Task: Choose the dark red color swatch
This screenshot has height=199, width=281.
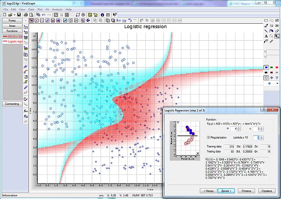Action: coord(272,72)
